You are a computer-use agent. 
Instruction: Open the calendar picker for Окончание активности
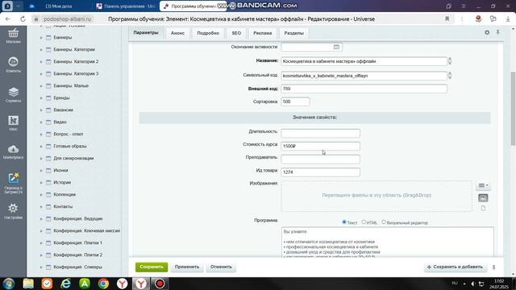(x=336, y=47)
